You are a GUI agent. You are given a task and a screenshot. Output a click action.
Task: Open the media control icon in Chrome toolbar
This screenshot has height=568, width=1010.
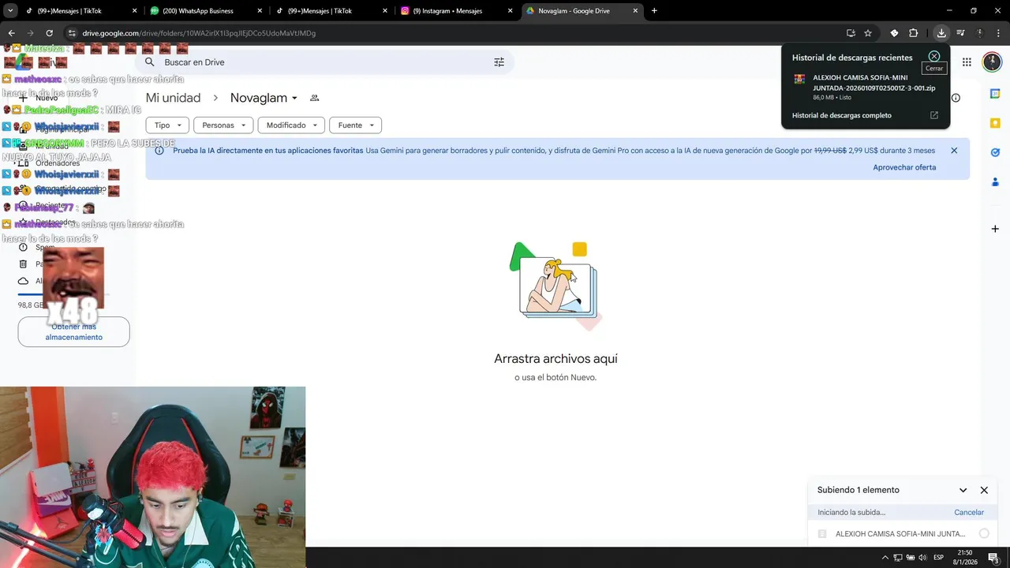tap(960, 33)
